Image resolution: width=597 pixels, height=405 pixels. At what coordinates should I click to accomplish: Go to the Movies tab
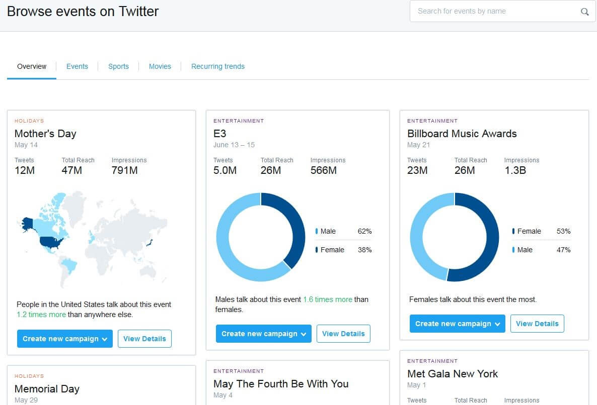point(160,66)
